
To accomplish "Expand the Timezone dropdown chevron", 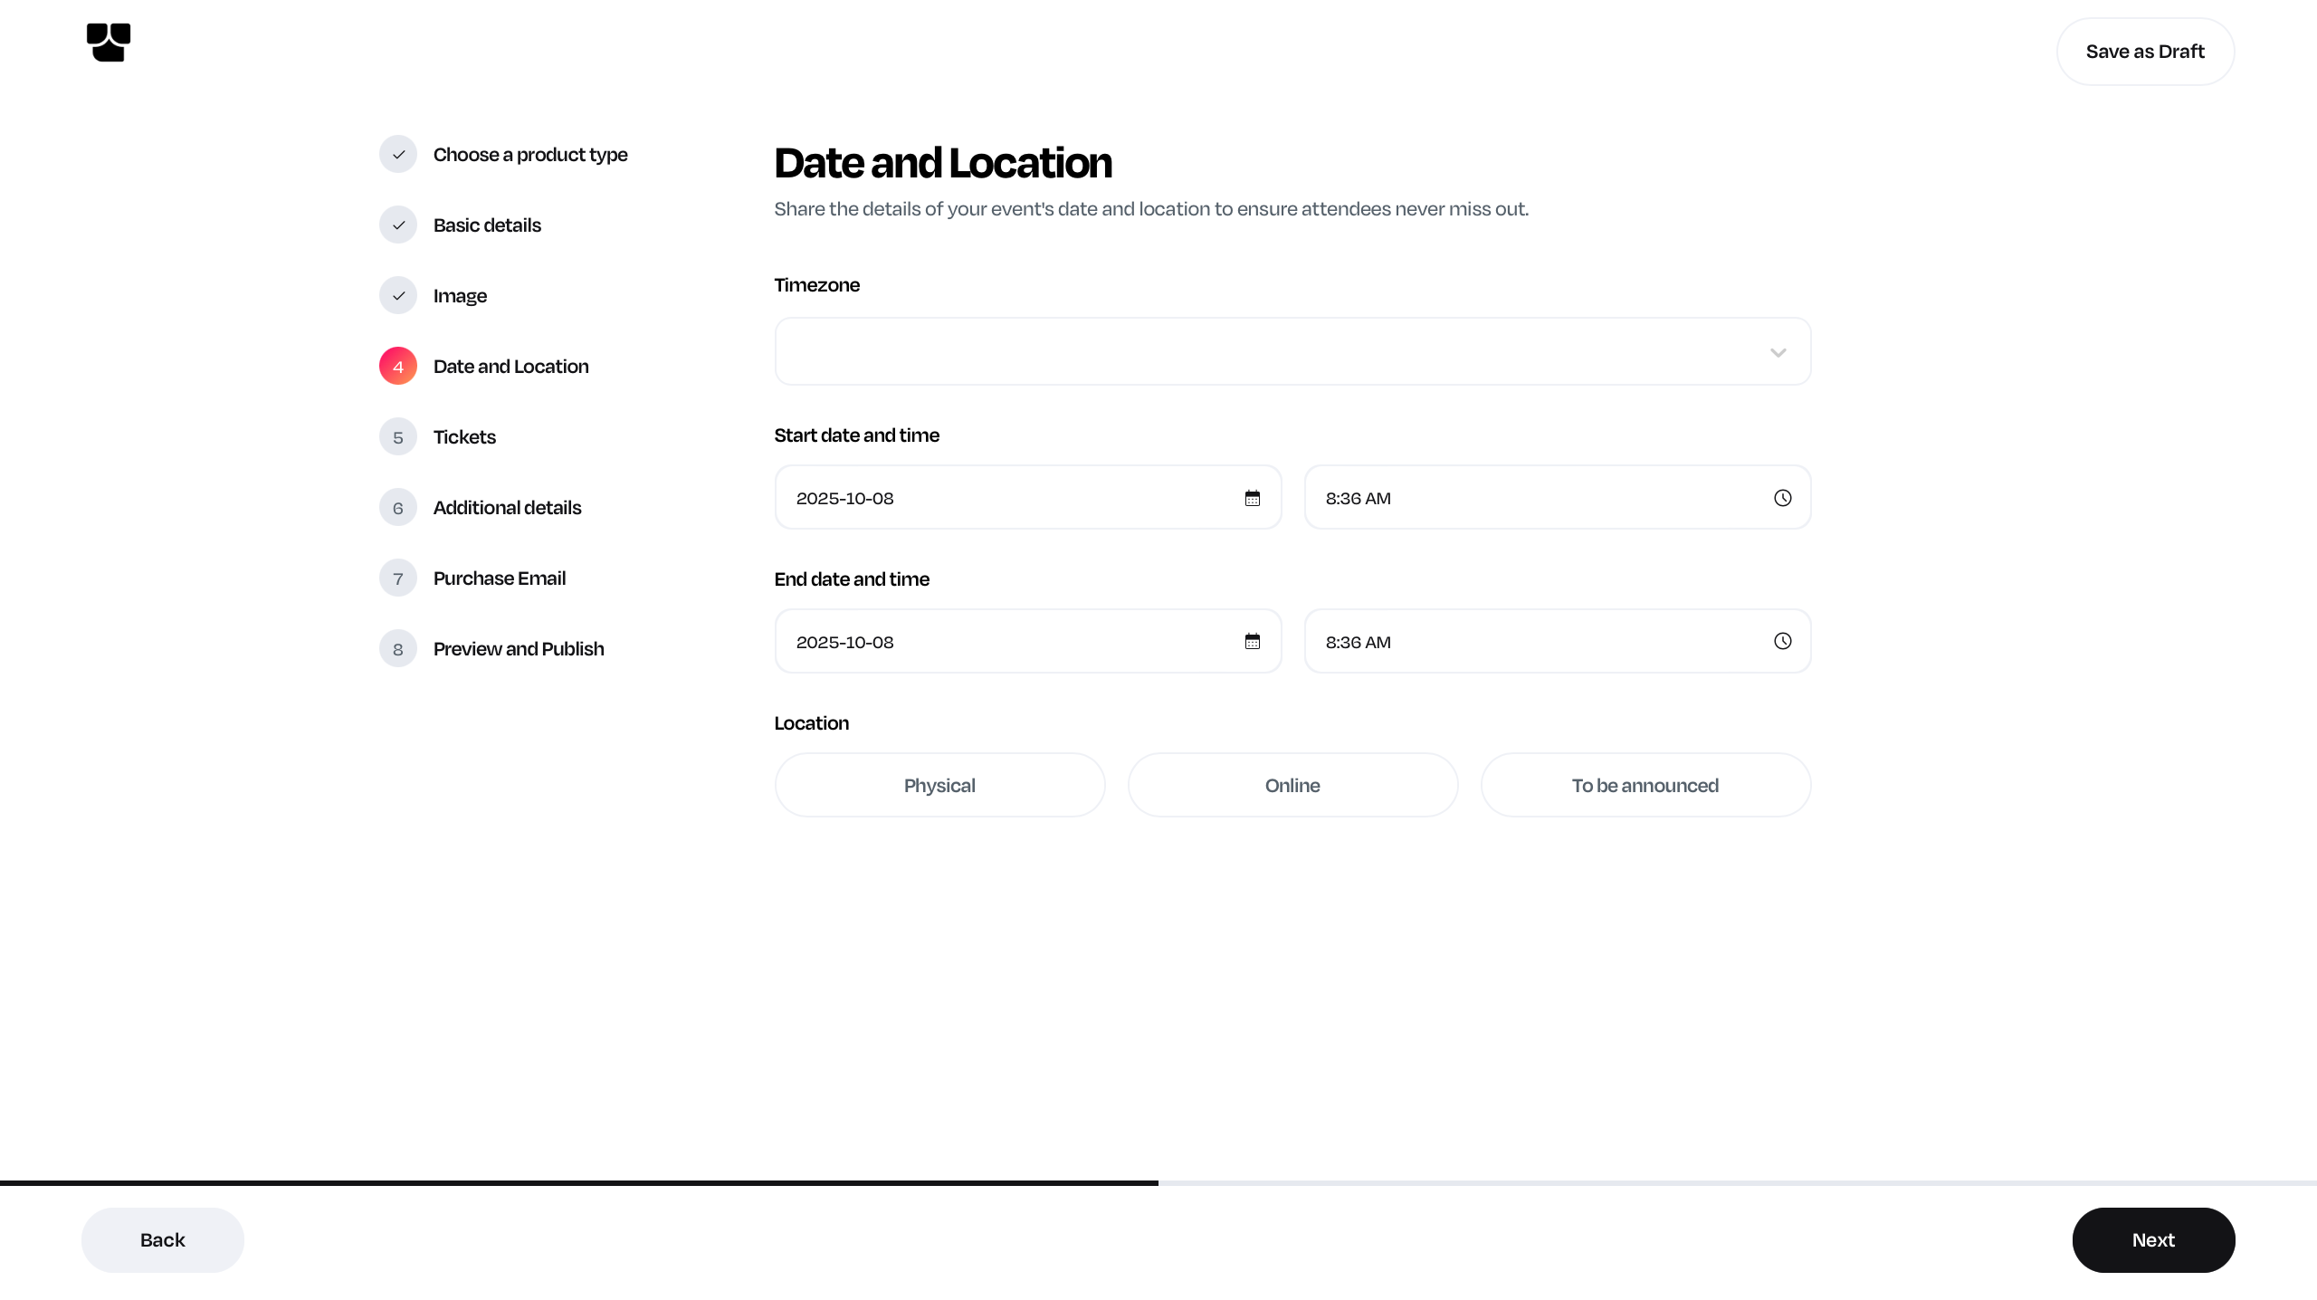I will pyautogui.click(x=1778, y=353).
